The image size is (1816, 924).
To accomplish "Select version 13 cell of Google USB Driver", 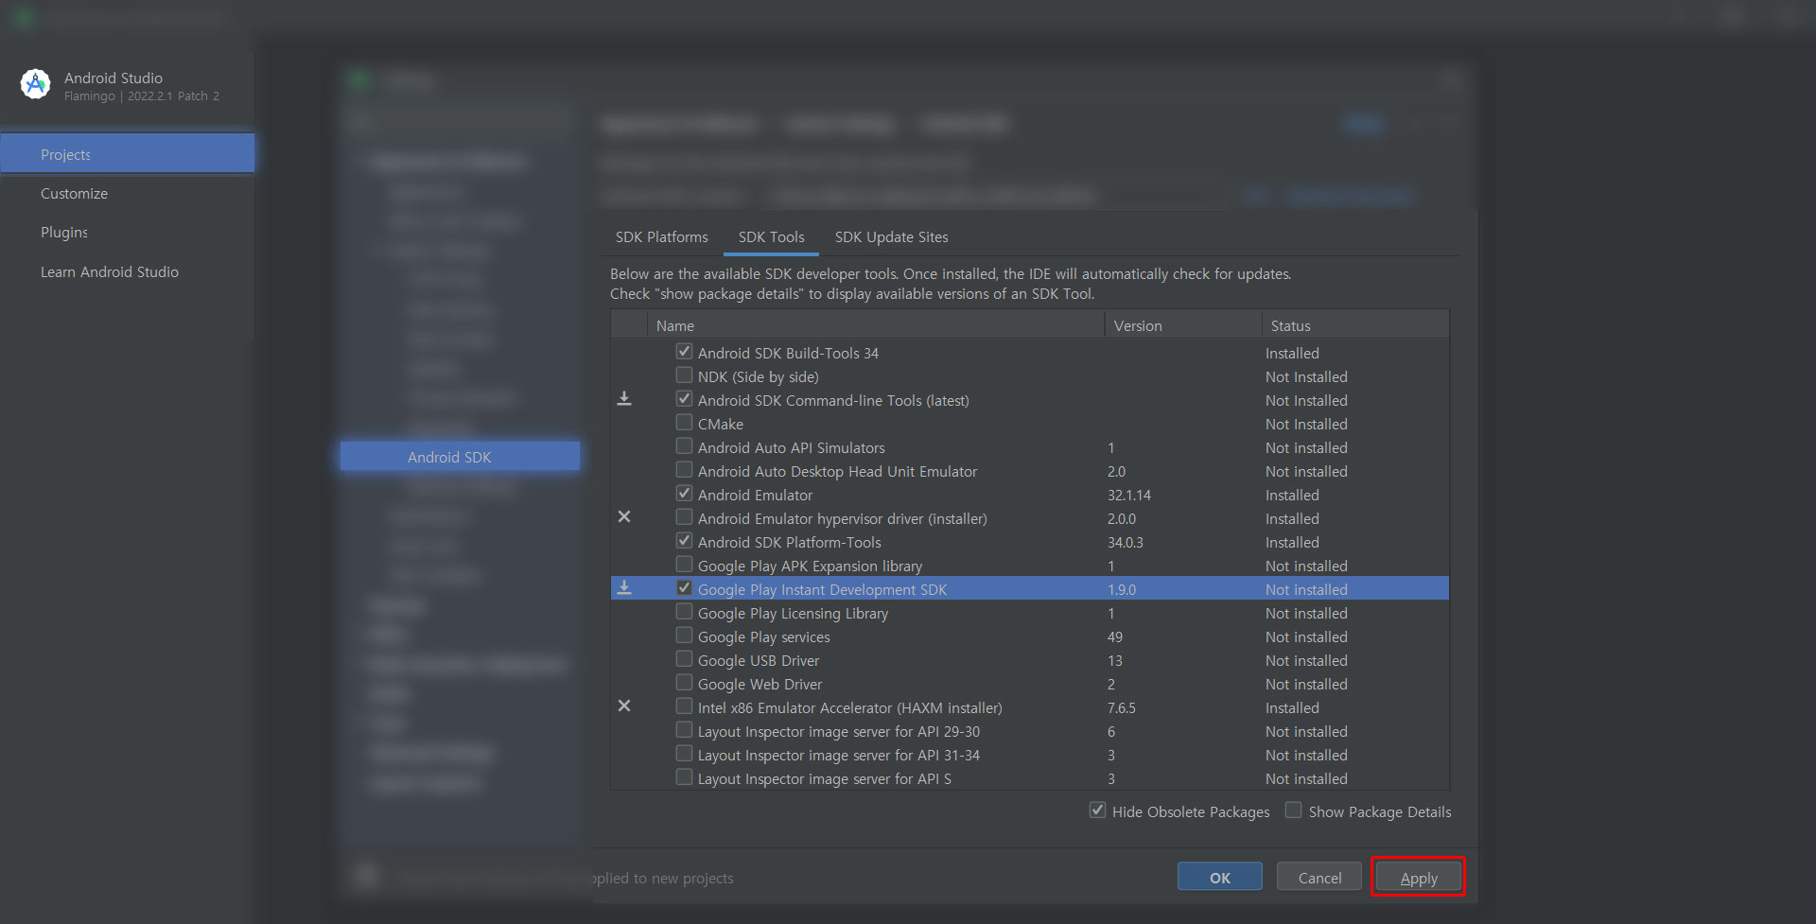I will pos(1115,661).
